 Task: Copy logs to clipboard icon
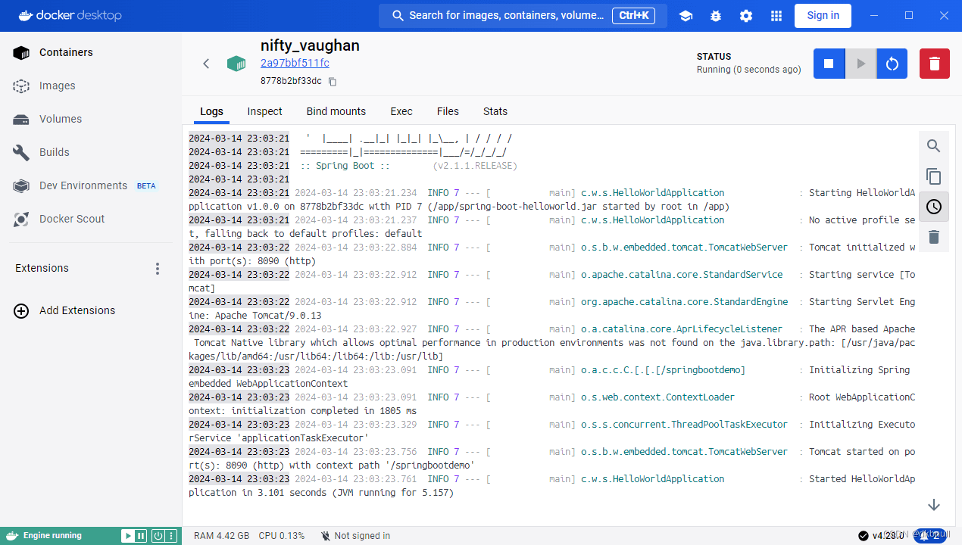(x=934, y=176)
